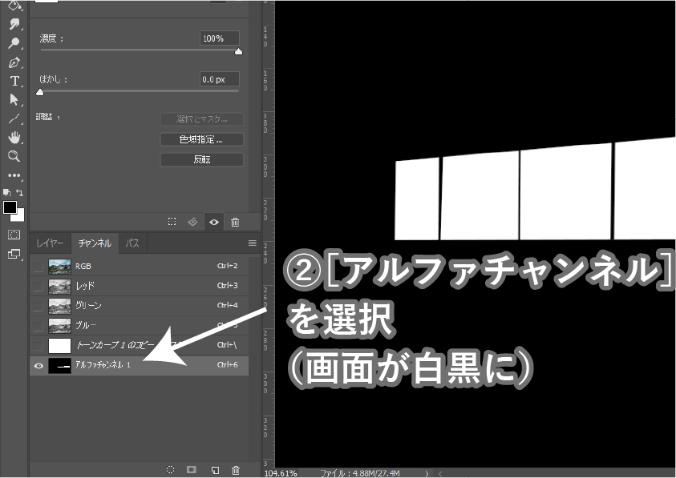This screenshot has width=676, height=478.
Task: Switch to the パス tab
Action: click(132, 243)
